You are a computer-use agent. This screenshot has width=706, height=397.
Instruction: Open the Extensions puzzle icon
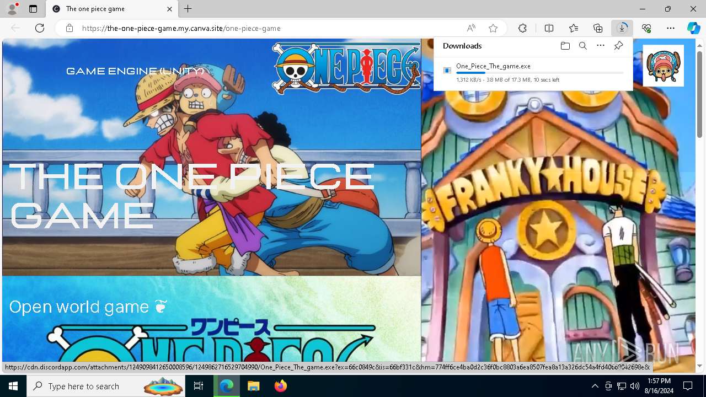tap(522, 28)
